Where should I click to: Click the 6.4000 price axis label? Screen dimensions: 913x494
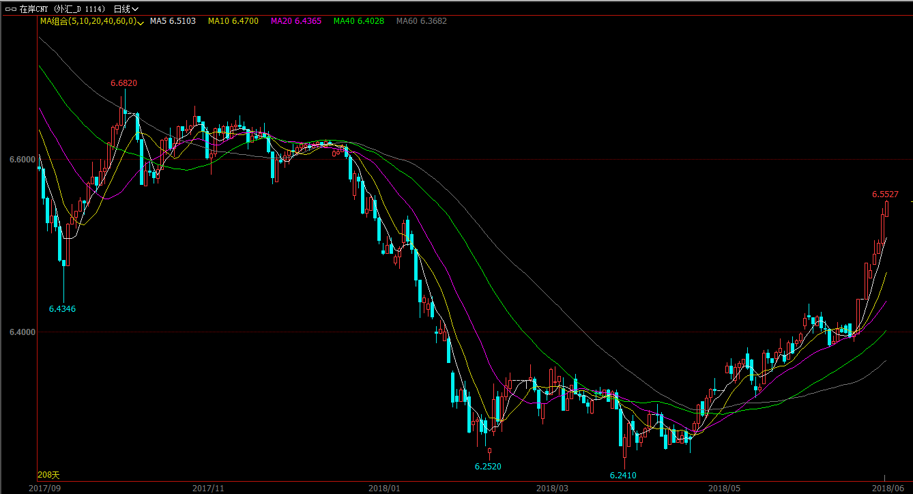click(22, 332)
